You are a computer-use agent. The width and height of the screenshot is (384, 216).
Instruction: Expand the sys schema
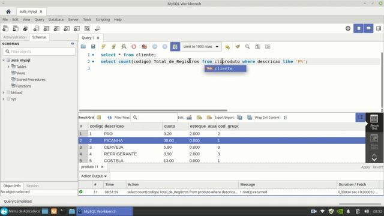[x=4, y=99]
